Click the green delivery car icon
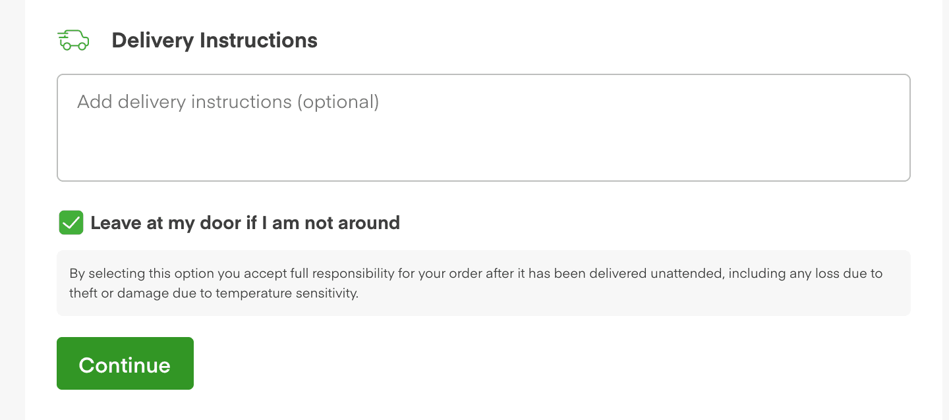949x420 pixels. click(73, 40)
